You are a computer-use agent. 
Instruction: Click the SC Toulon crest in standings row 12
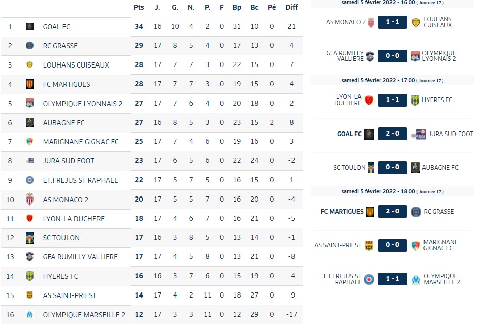tap(29, 238)
